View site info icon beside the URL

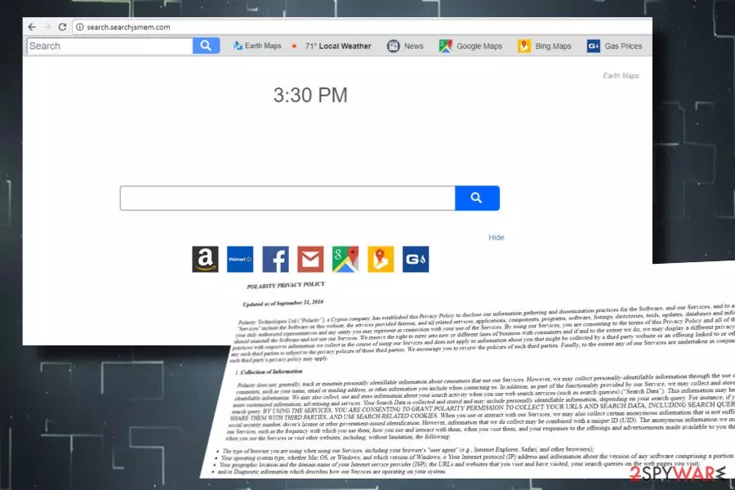80,27
